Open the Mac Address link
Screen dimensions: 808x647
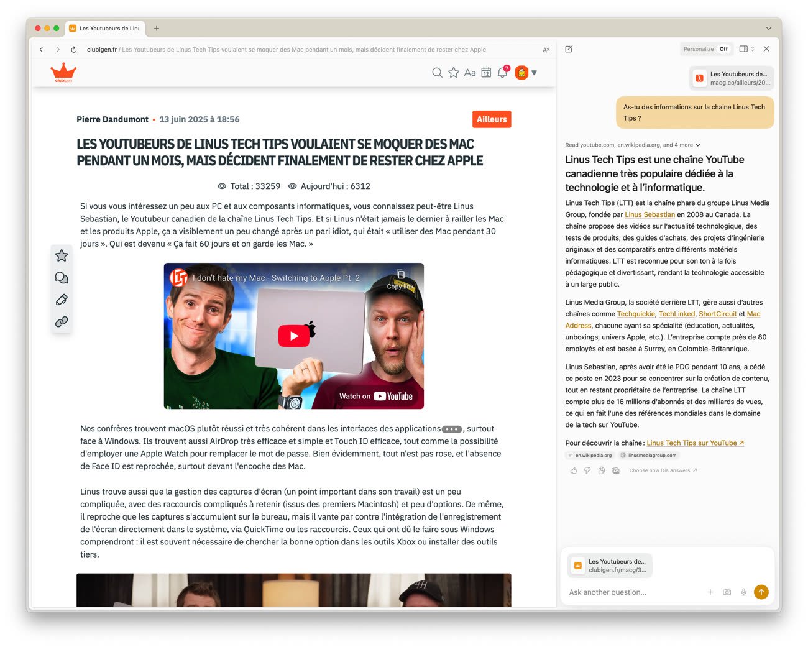(753, 314)
